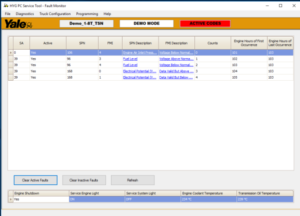Click Service Engine Light column header
Screen dimensions: 300x216
97,193
